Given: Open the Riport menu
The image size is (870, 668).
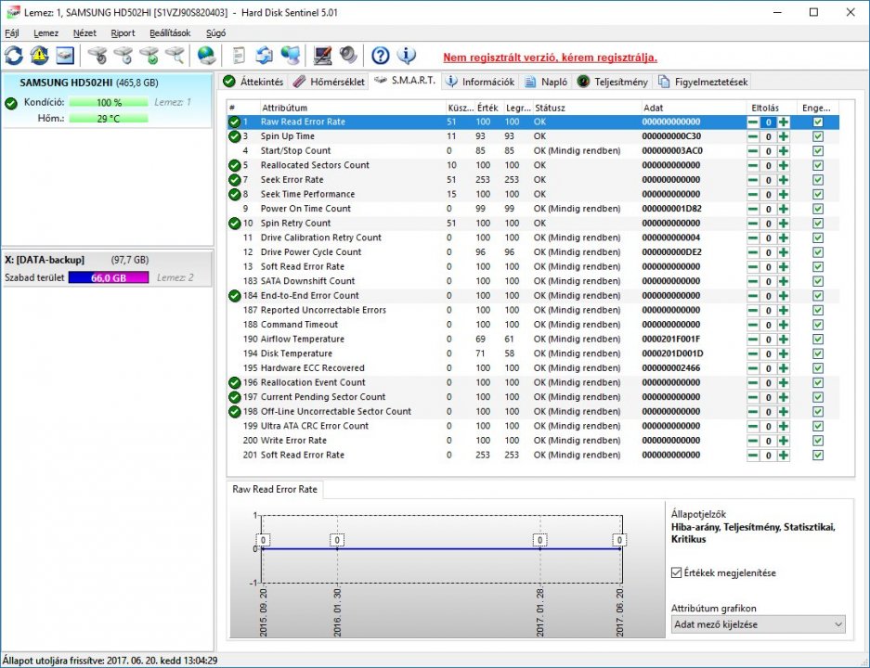Looking at the screenshot, I should coord(123,32).
